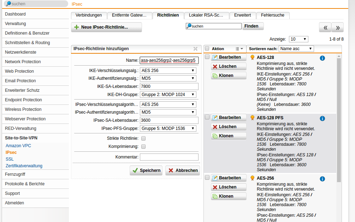Click the info icon for AES-128 PFS policy
The image size is (355, 222).
322,119
